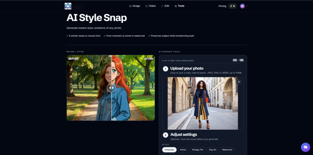This screenshot has width=313, height=155.
Task: Select the Watercolor style
Action: coord(227,150)
